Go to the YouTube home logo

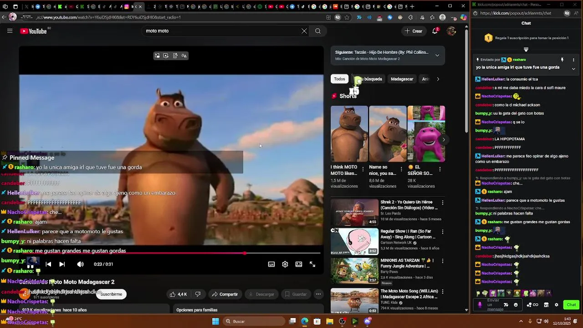tap(34, 31)
